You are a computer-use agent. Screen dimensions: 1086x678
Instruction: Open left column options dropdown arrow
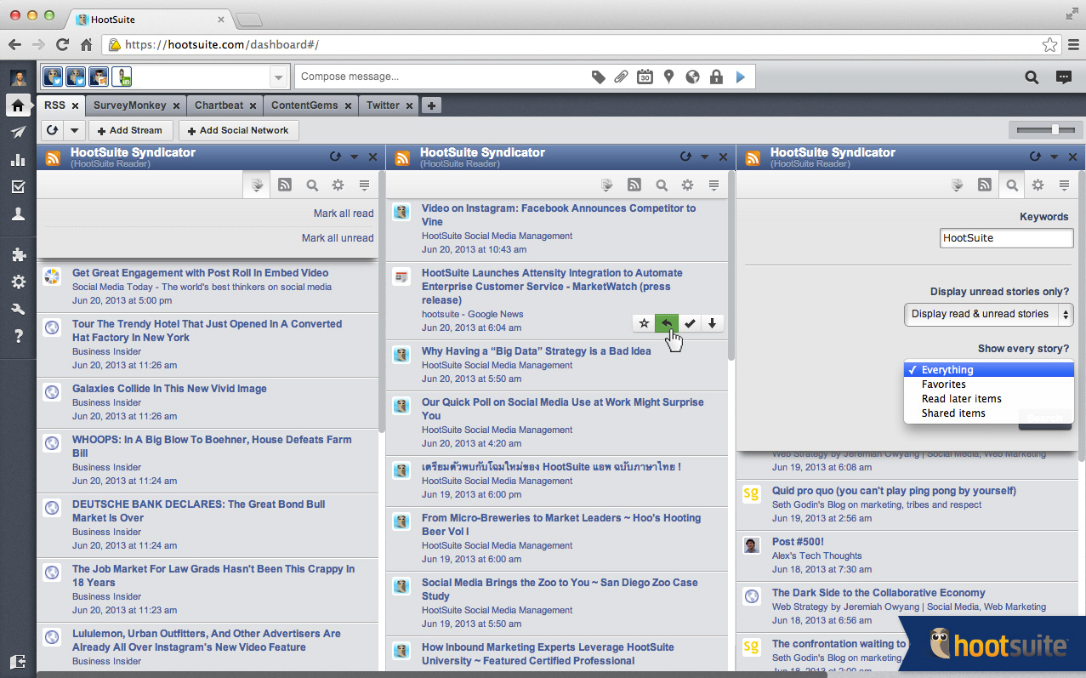click(355, 157)
